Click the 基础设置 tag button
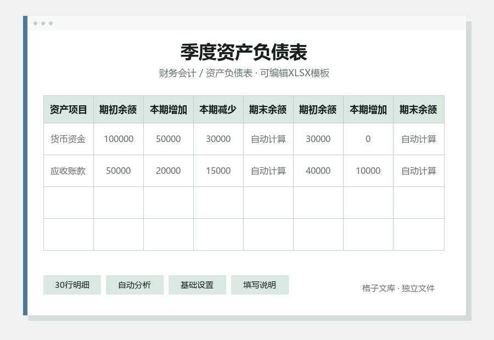This screenshot has height=340, width=494. [x=197, y=285]
